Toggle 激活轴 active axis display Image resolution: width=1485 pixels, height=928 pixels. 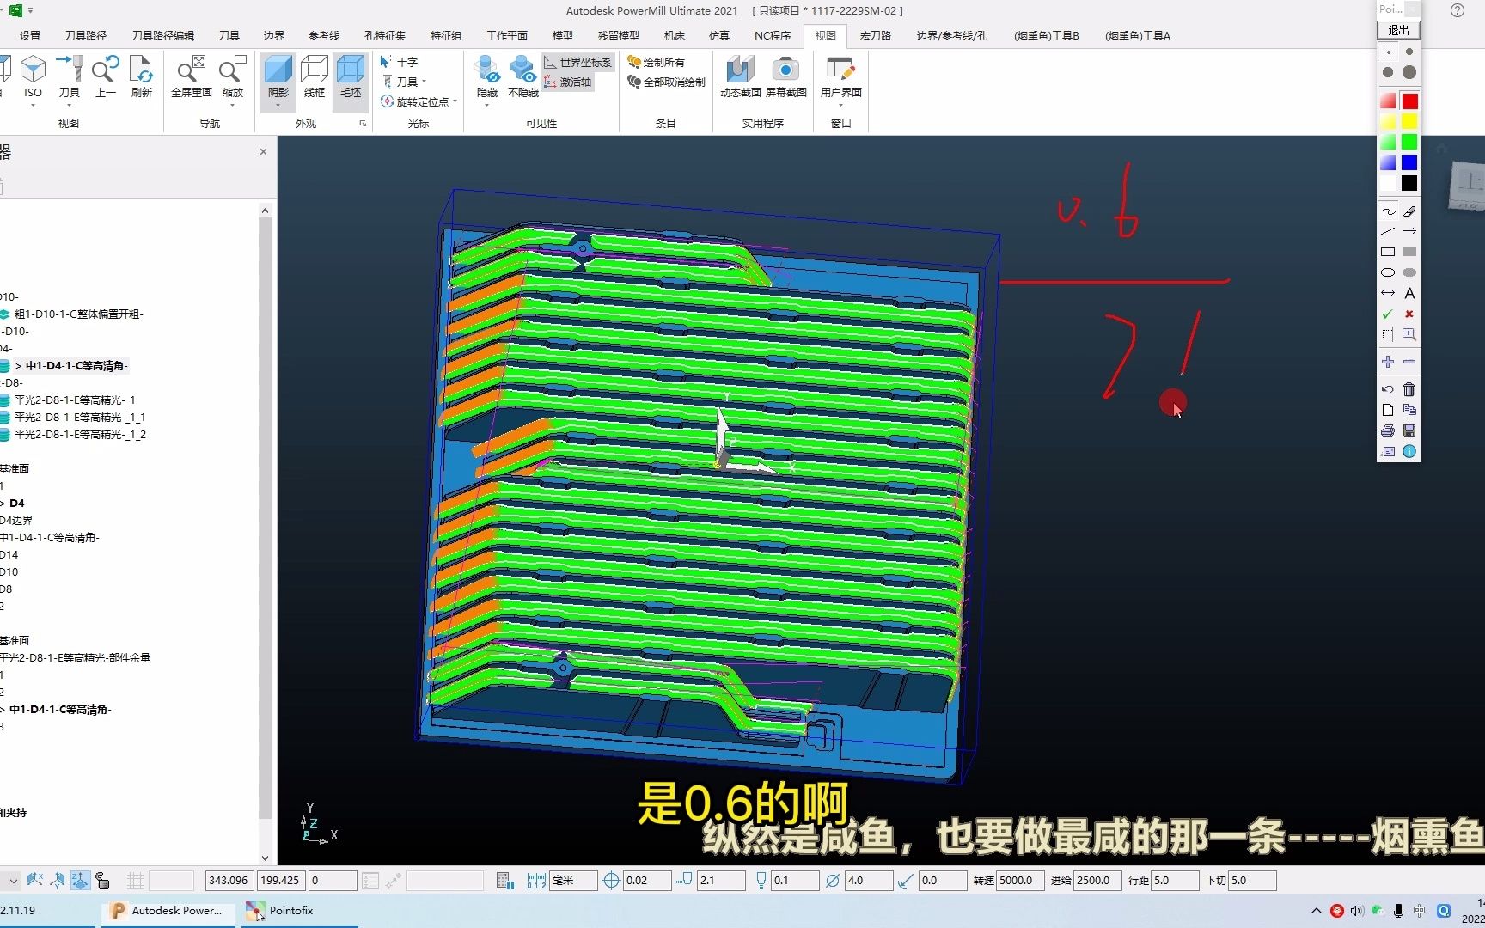tap(569, 82)
